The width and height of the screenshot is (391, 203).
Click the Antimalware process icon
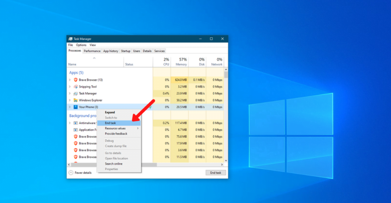click(x=76, y=123)
